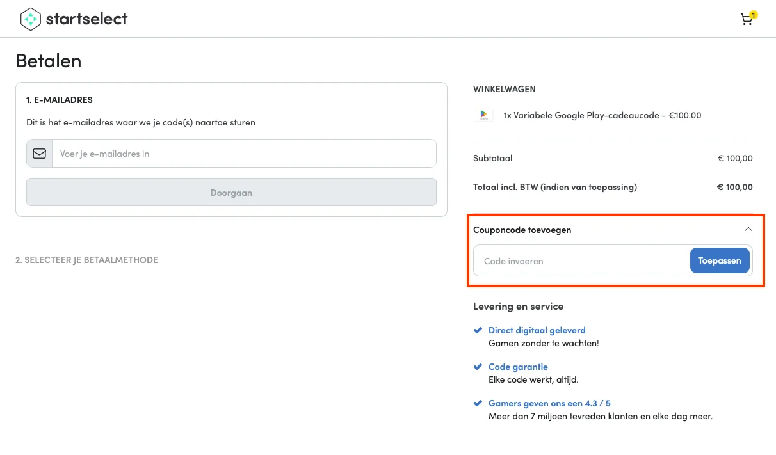The width and height of the screenshot is (776, 455).
Task: Click checkmark beside Direct digitaal geleverd
Action: click(477, 331)
